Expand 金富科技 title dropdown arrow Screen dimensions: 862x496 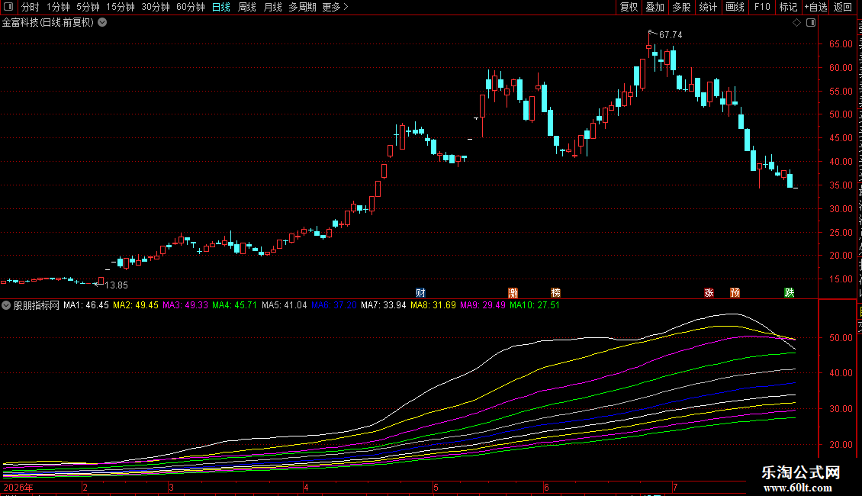click(102, 23)
